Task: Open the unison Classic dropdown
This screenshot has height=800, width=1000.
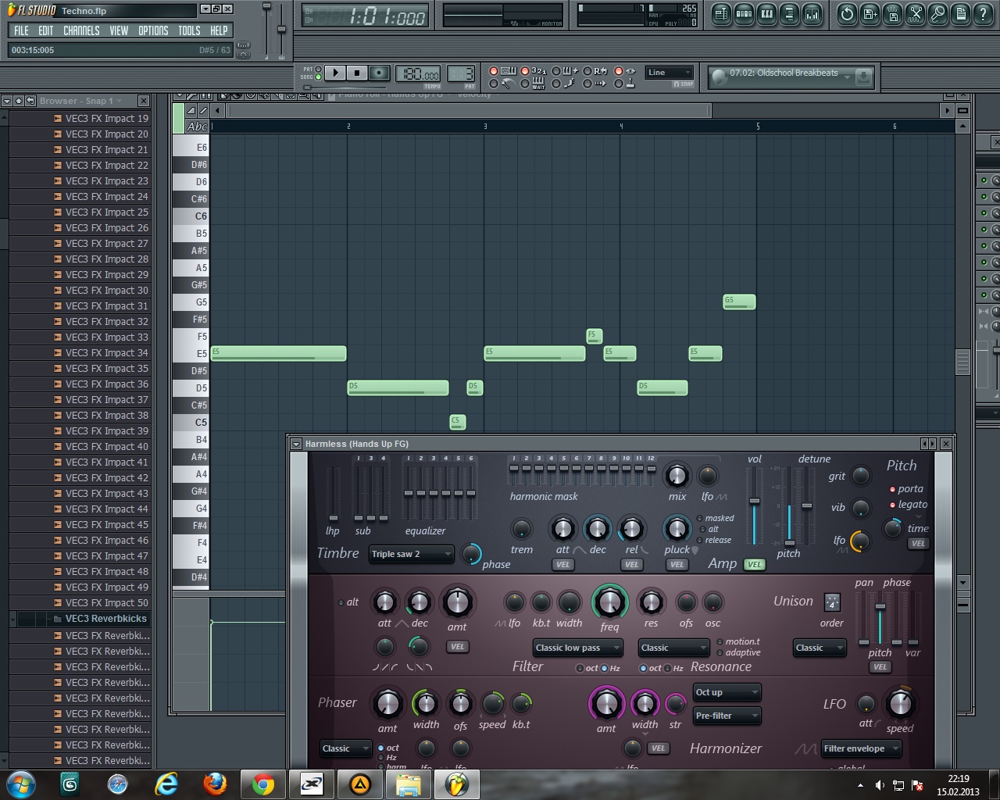Action: (820, 648)
